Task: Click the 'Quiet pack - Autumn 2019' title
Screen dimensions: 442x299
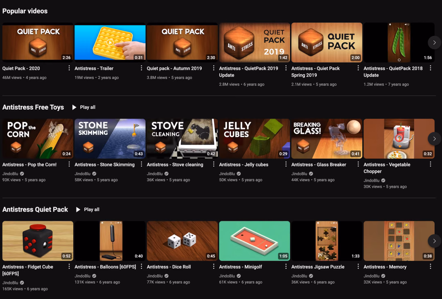Action: point(174,68)
